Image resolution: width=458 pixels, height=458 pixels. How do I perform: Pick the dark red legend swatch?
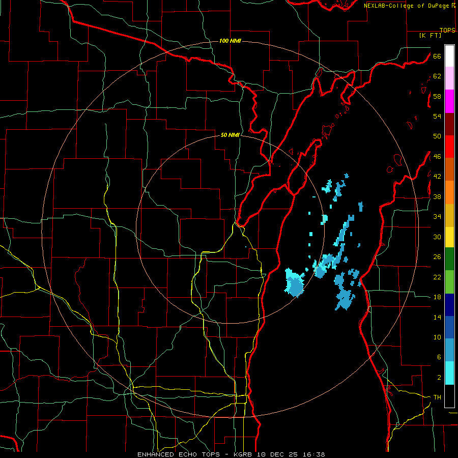pyautogui.click(x=449, y=124)
